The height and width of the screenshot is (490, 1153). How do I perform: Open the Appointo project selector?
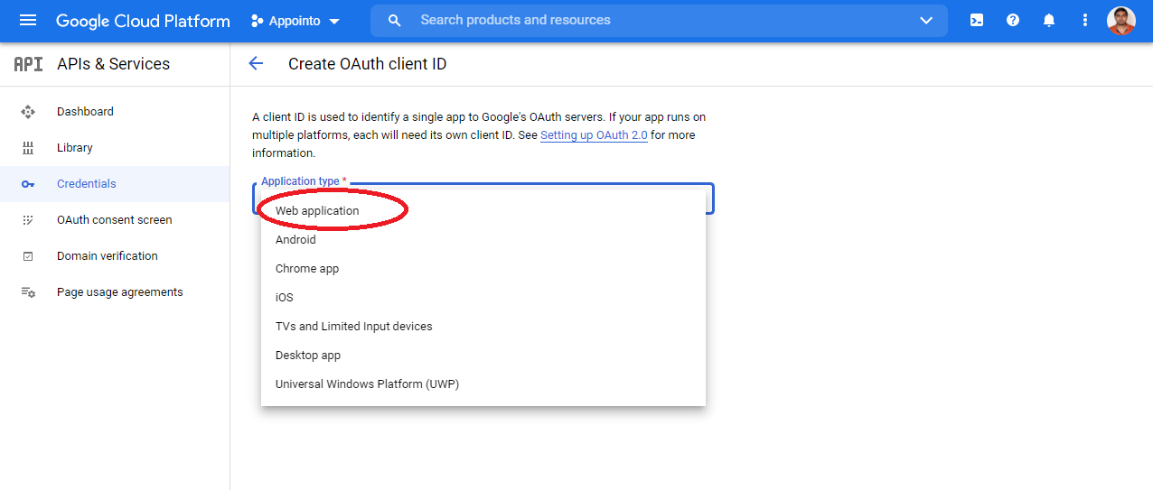click(x=295, y=21)
